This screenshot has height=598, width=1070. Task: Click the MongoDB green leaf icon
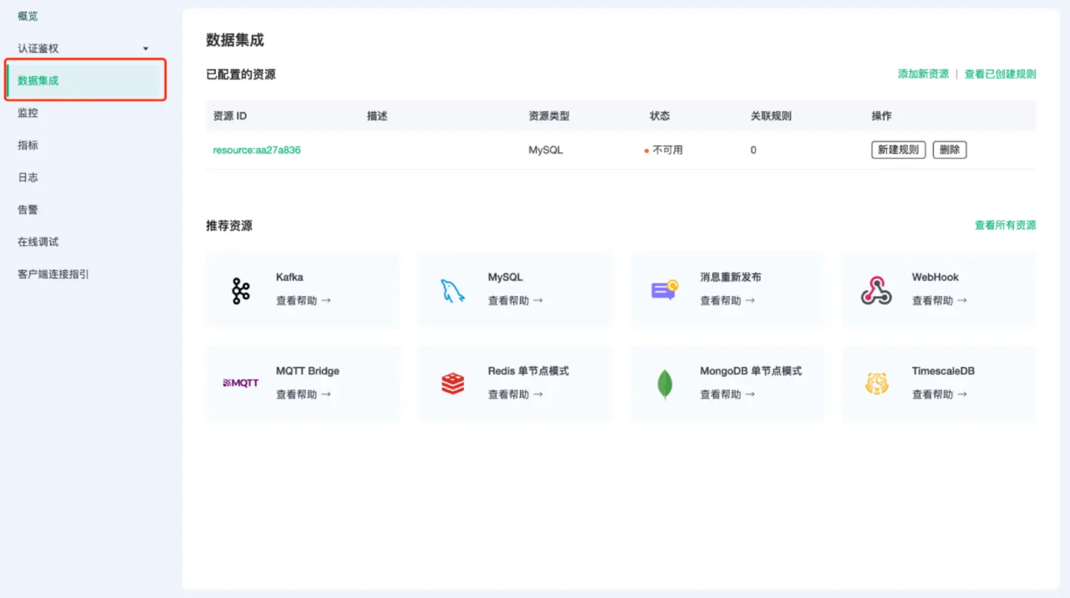click(665, 385)
